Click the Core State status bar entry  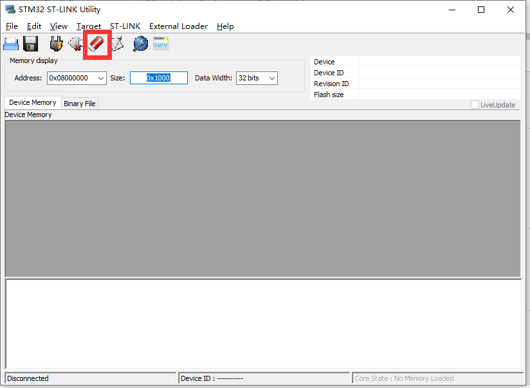(438, 378)
